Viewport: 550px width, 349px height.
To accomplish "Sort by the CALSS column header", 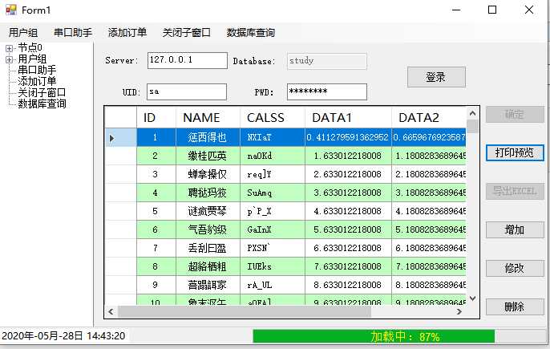I will coord(273,118).
